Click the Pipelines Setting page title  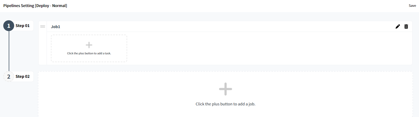[x=35, y=6]
